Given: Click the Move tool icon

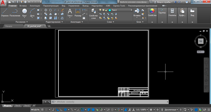Looking at the screenshot, I should point(46,10).
